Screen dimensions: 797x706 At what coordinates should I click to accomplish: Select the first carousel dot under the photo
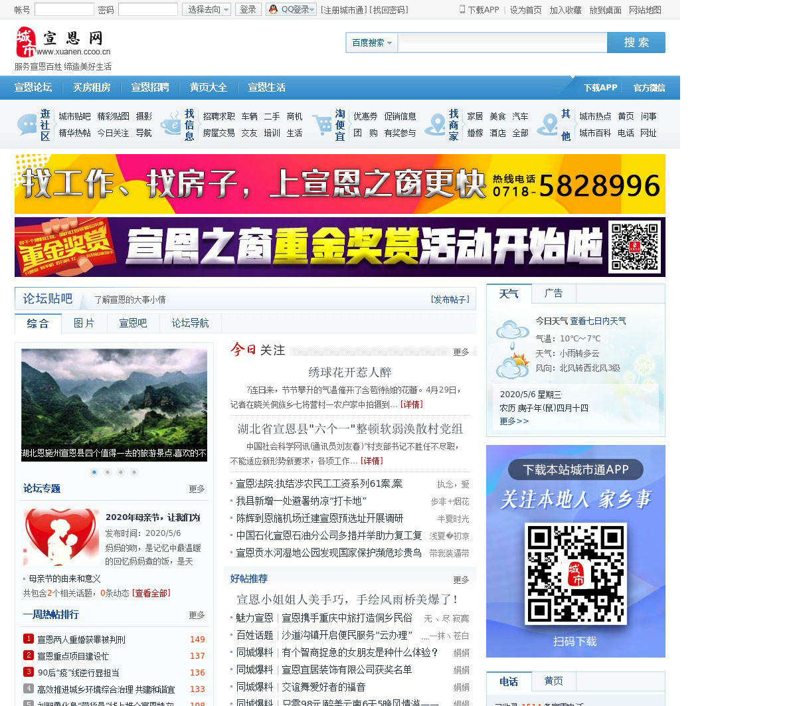[x=94, y=472]
